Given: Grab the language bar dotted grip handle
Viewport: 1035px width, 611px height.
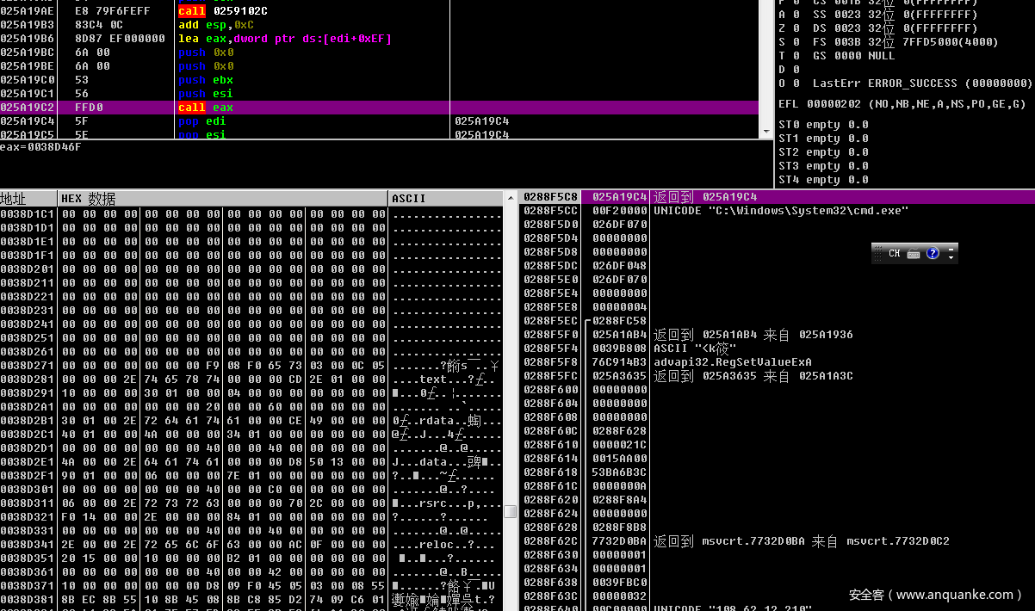Looking at the screenshot, I should click(x=877, y=253).
